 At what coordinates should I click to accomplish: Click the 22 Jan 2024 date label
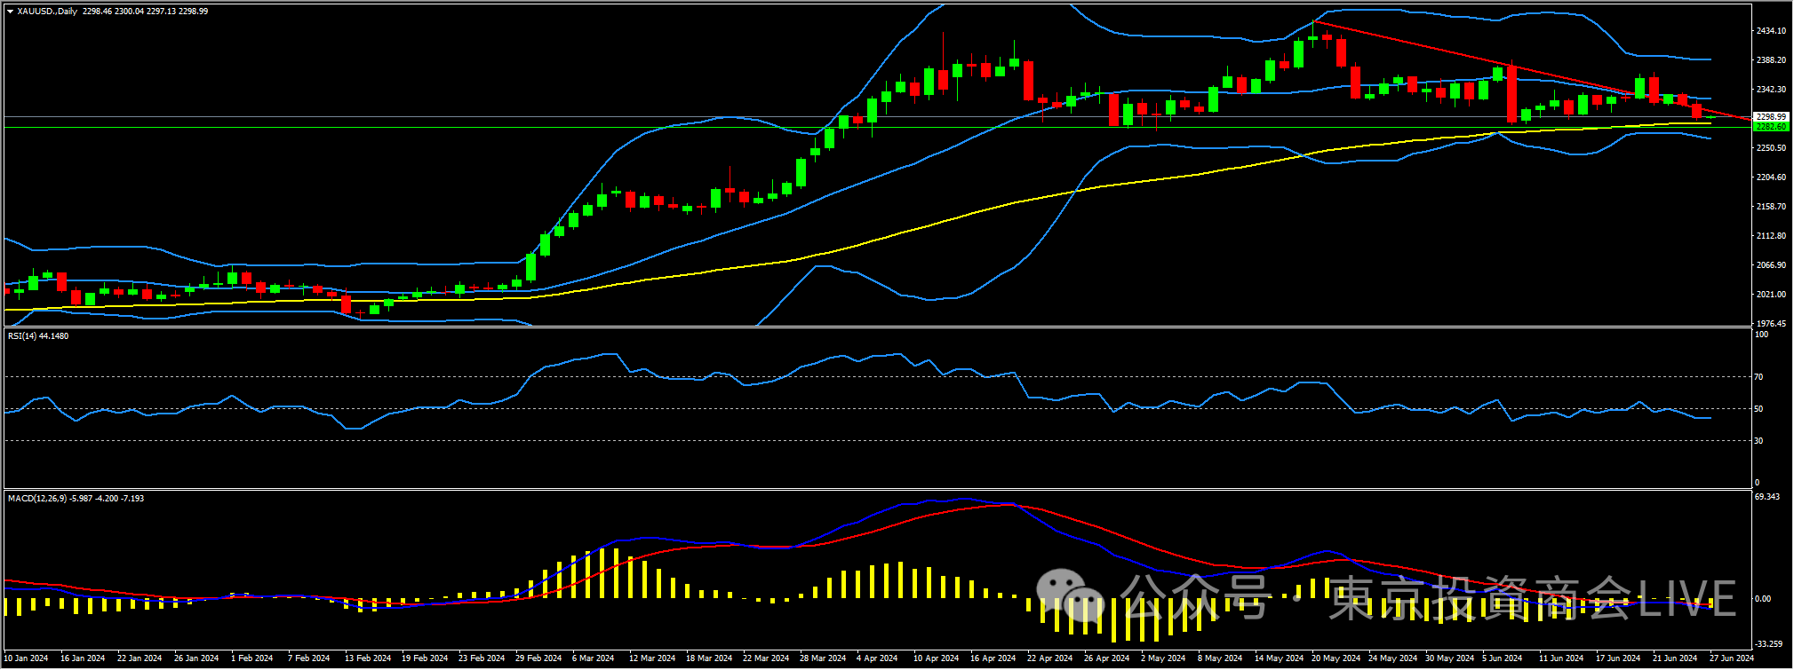point(140,658)
